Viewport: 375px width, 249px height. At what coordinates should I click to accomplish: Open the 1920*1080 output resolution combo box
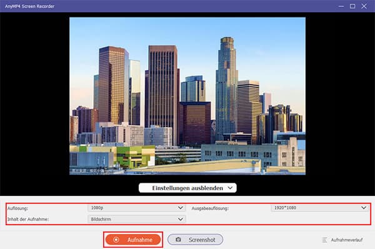click(x=320, y=208)
